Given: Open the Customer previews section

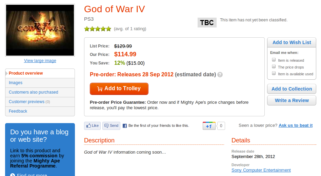Looking at the screenshot, I should coord(27,102).
